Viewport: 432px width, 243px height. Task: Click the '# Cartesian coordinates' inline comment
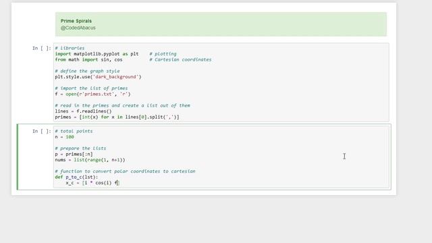coord(180,60)
